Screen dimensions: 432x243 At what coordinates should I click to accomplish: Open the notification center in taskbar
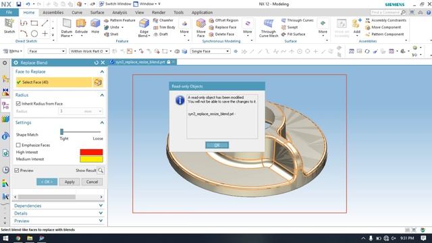(423, 238)
